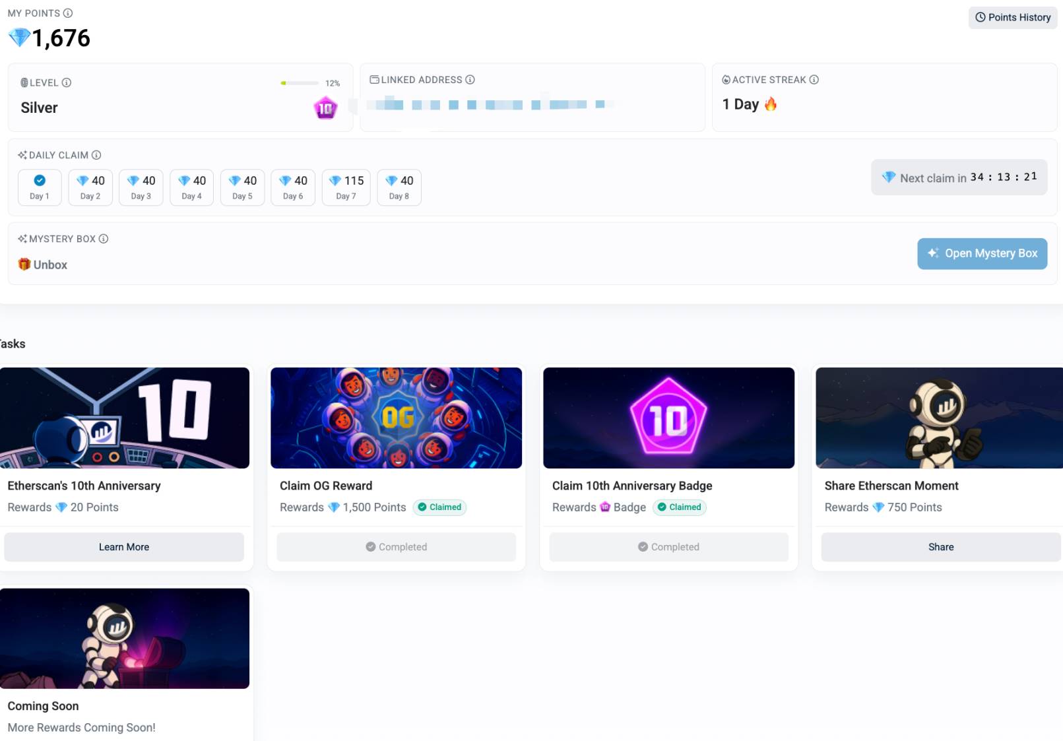This screenshot has width=1063, height=741.
Task: Click the Silver level progress bar
Action: point(300,83)
